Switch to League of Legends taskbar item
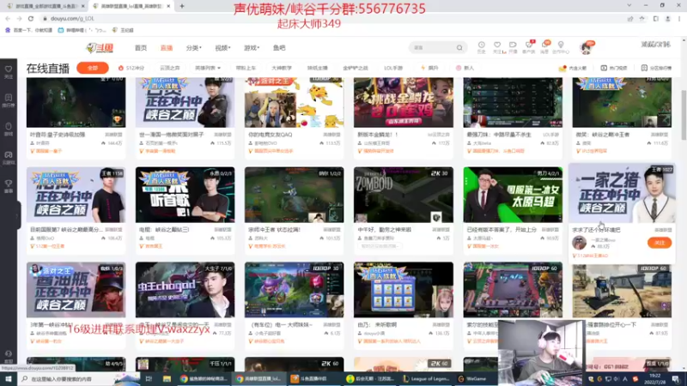This screenshot has height=386, width=687. coord(426,378)
